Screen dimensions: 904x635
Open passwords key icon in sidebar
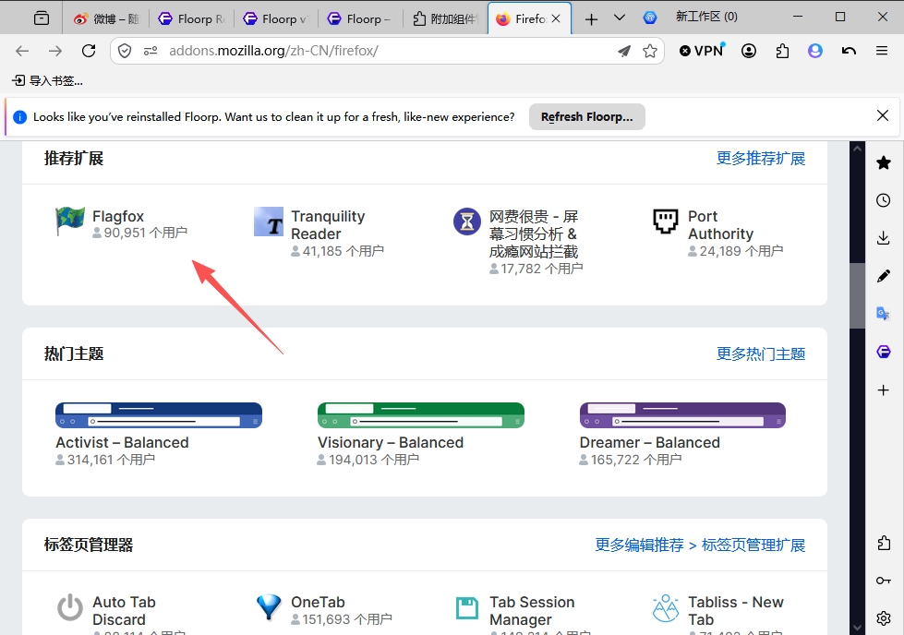884,581
